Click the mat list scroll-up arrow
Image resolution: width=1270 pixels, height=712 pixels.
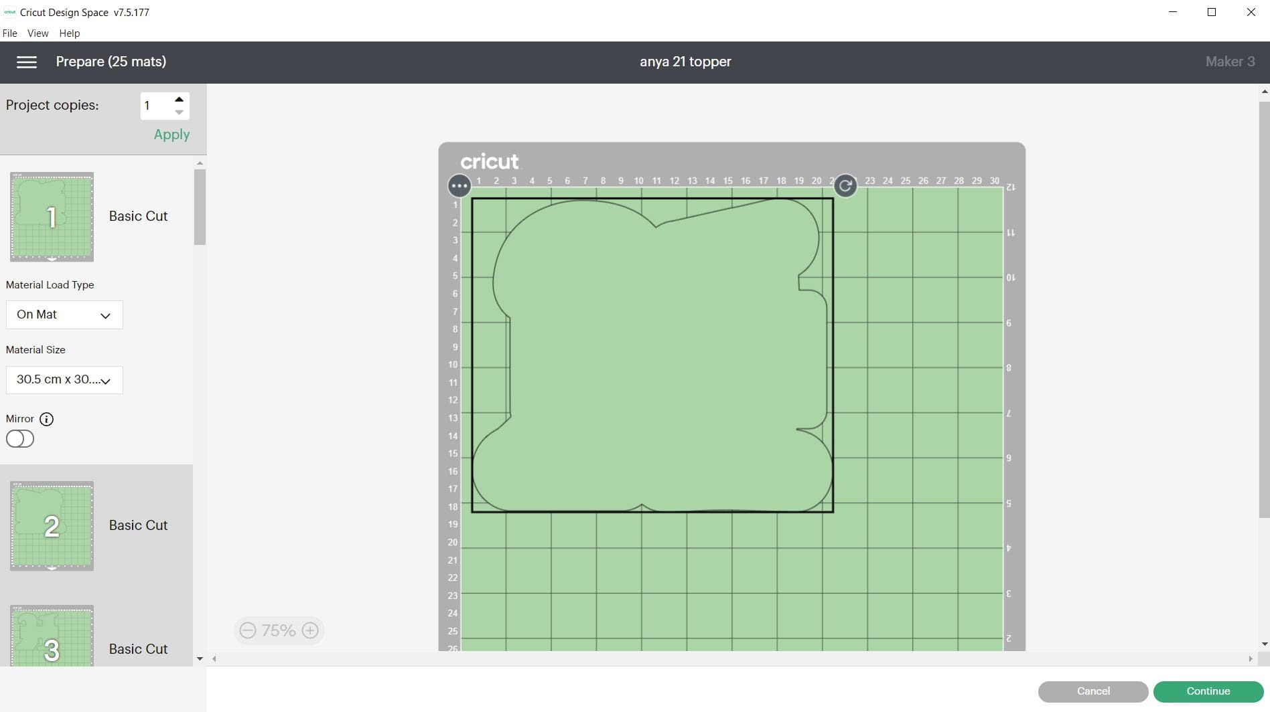(200, 163)
